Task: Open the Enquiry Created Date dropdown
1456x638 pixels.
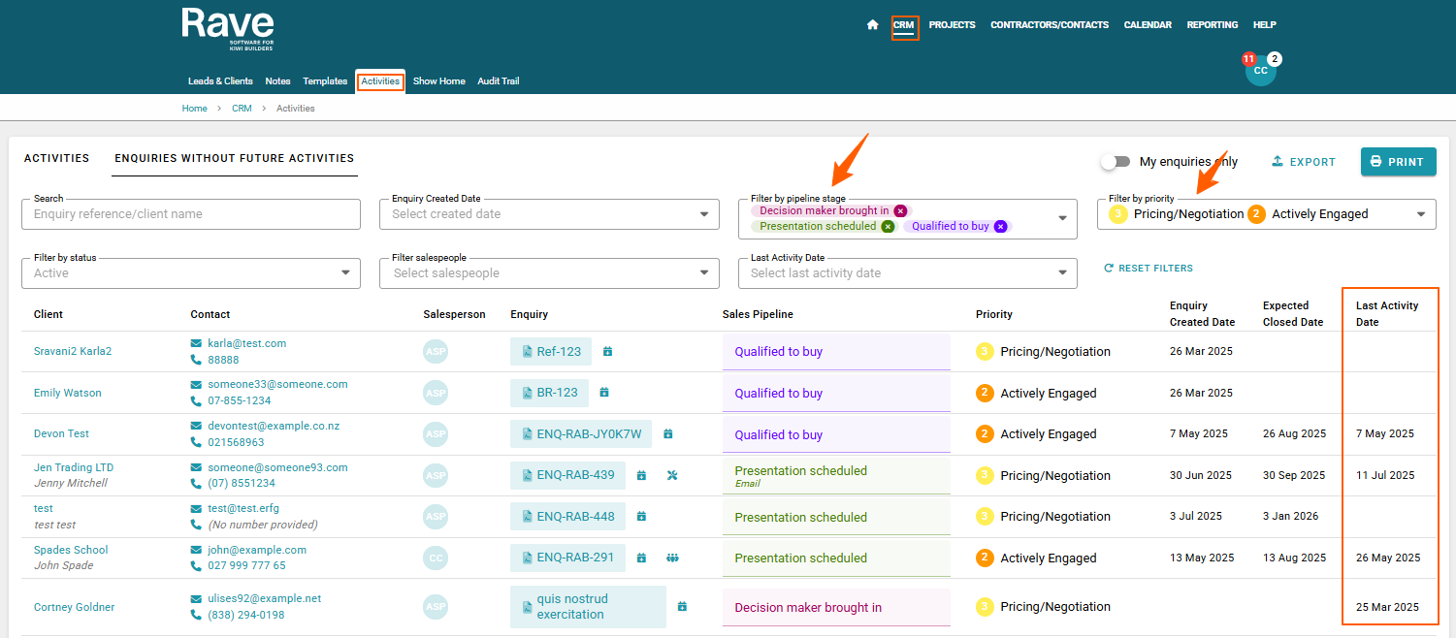Action: 549,214
